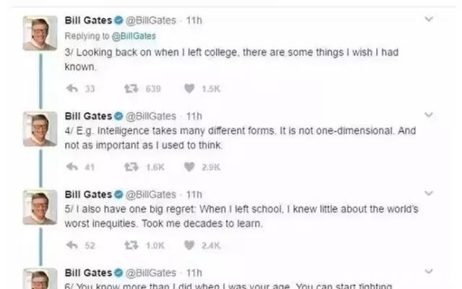Click Bill Gates avatar beside the 5/ tweet

point(40,207)
